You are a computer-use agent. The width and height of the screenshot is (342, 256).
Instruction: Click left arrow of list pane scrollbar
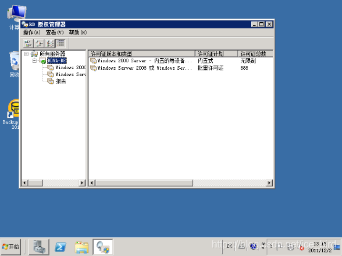92,183
